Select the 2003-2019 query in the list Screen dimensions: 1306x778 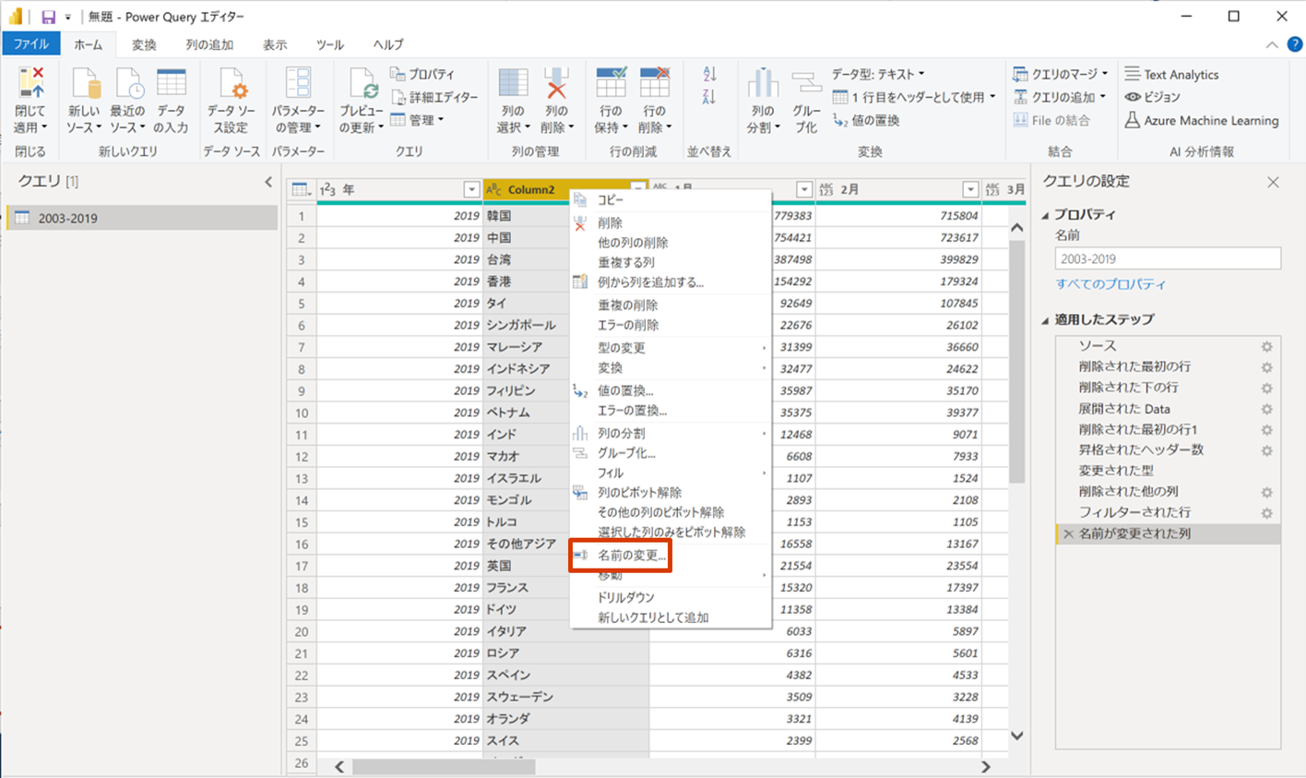point(142,218)
